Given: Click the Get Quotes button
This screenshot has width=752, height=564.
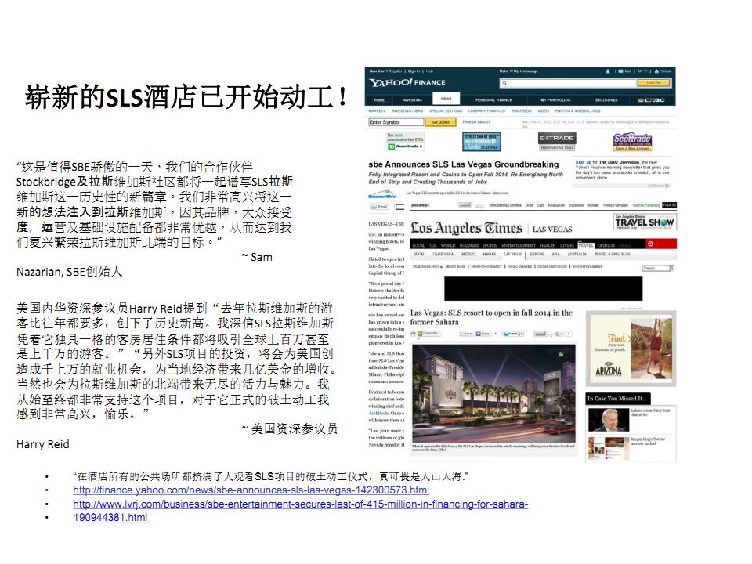Looking at the screenshot, I should point(441,122).
